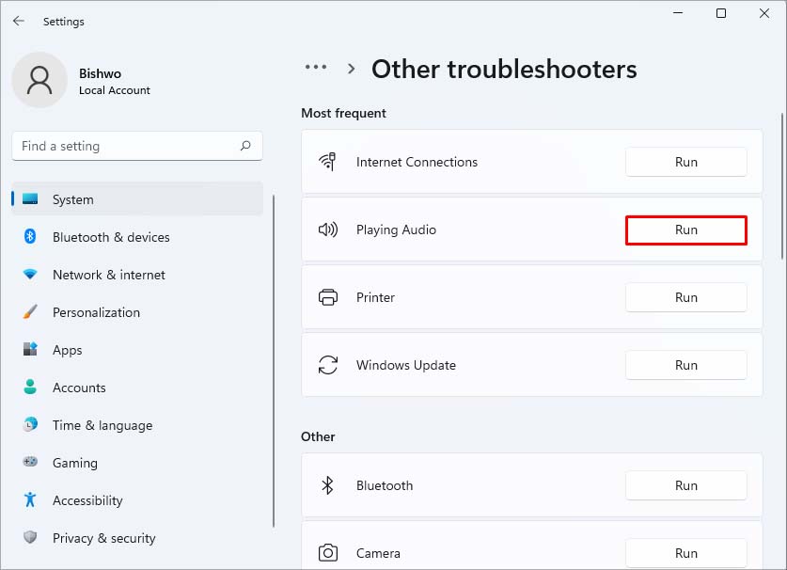Open System settings category
The height and width of the screenshot is (570, 787).
[137, 199]
